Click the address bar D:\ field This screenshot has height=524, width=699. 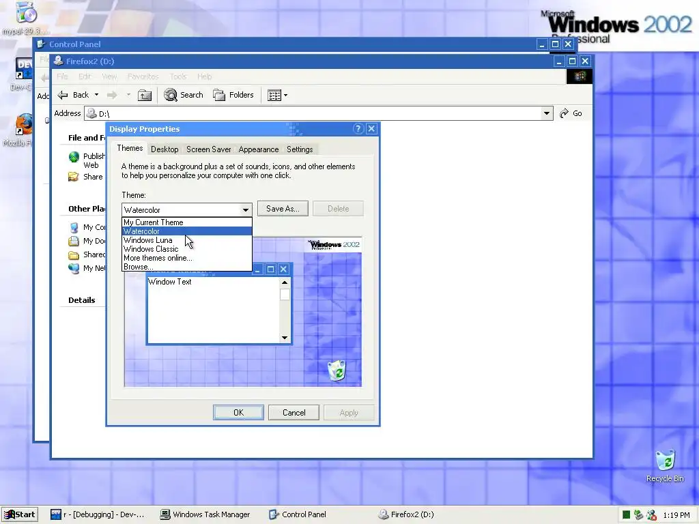tap(319, 114)
